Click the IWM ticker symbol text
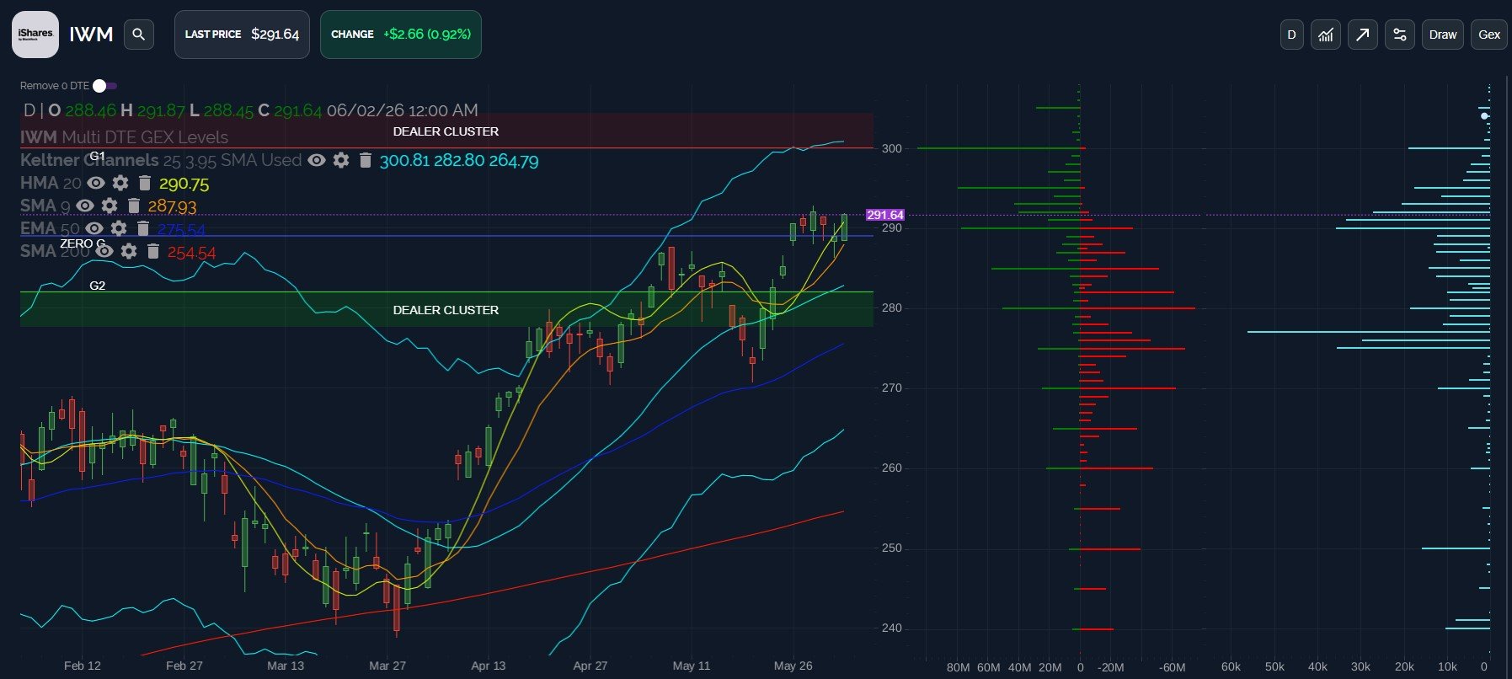This screenshot has height=679, width=1512. (x=91, y=35)
